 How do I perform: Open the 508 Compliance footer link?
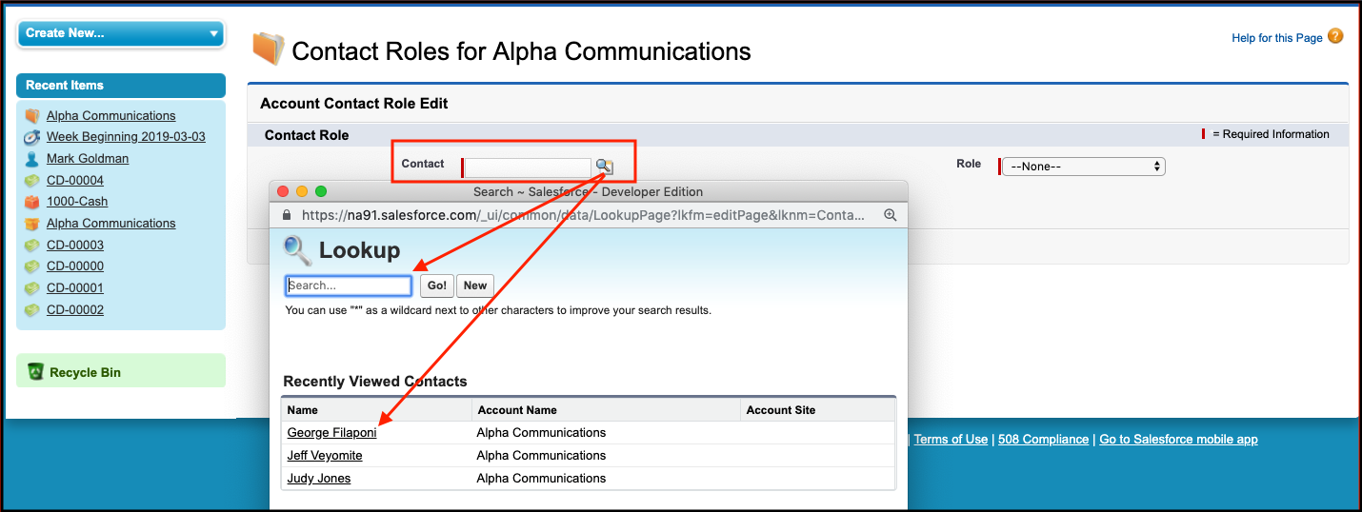point(1043,439)
